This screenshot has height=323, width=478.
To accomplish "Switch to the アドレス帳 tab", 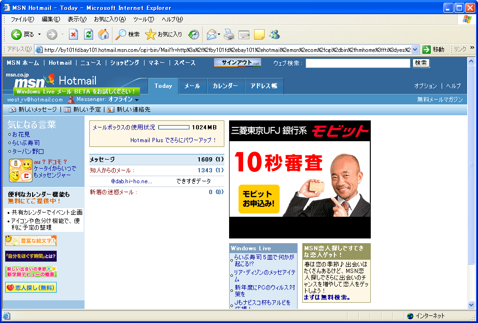I will (264, 86).
